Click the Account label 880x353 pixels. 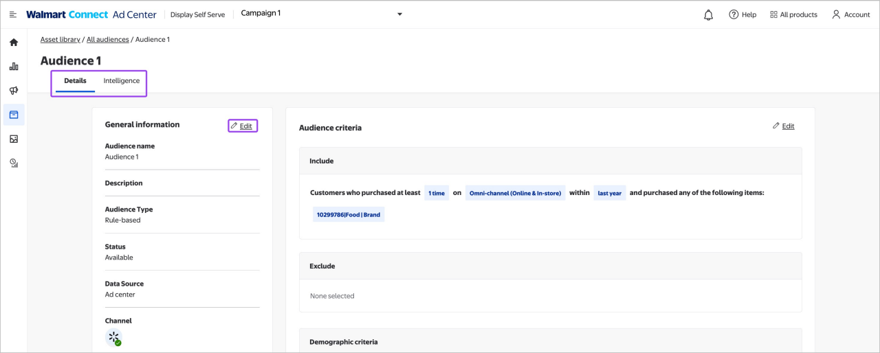(x=857, y=14)
